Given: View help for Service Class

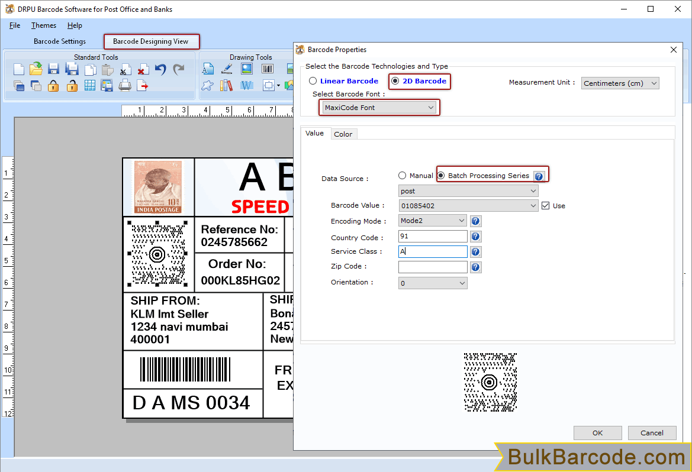Looking at the screenshot, I should coord(475,252).
